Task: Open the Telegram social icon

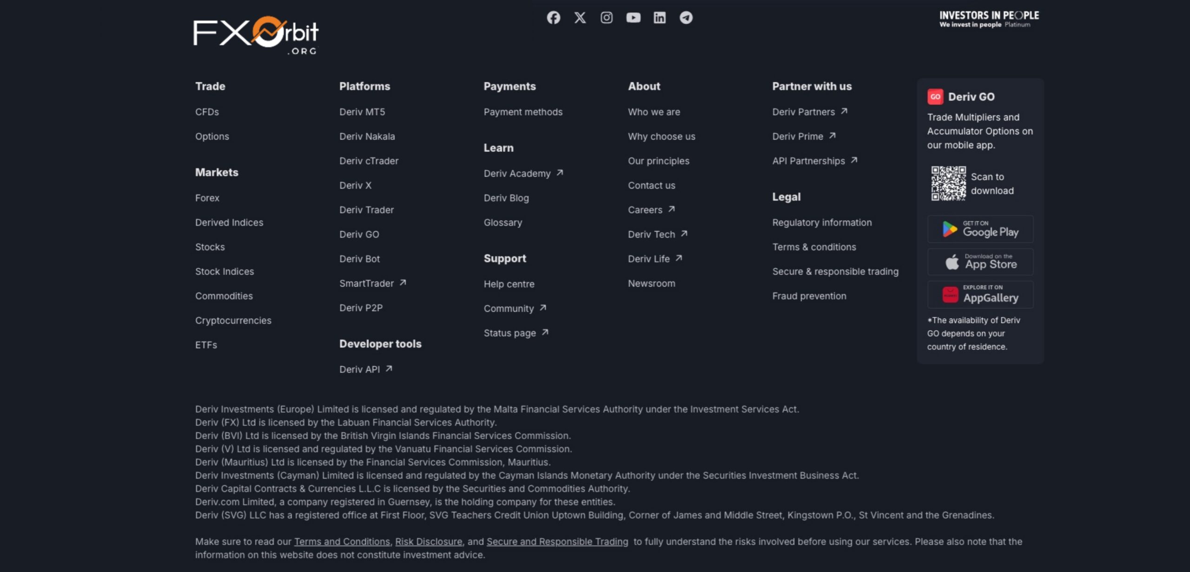Action: pos(686,18)
